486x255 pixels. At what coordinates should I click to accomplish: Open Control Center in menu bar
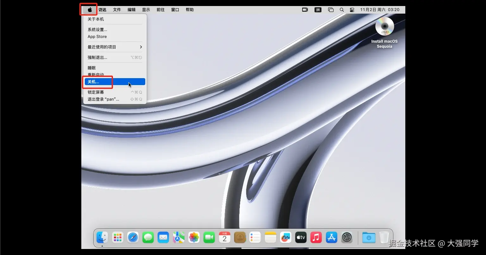[x=352, y=10]
